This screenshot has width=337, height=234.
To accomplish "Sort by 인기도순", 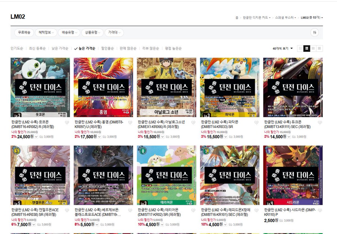I will coord(17,48).
